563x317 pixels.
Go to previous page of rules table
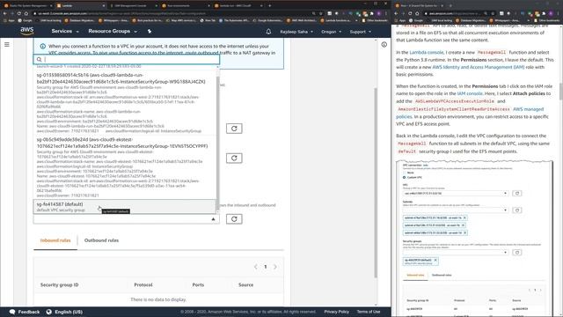tap(256, 267)
